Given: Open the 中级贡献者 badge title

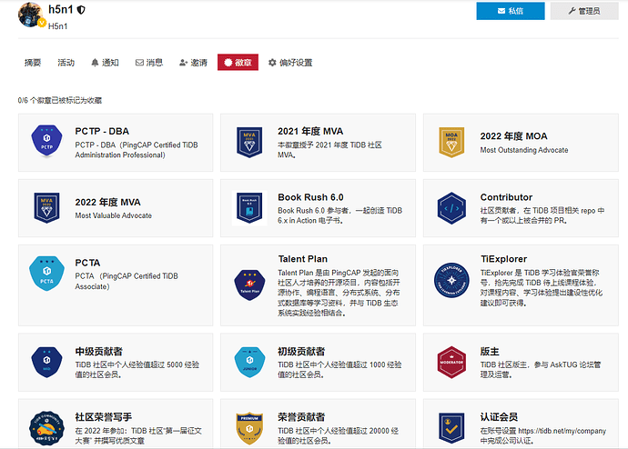Looking at the screenshot, I should tap(99, 352).
